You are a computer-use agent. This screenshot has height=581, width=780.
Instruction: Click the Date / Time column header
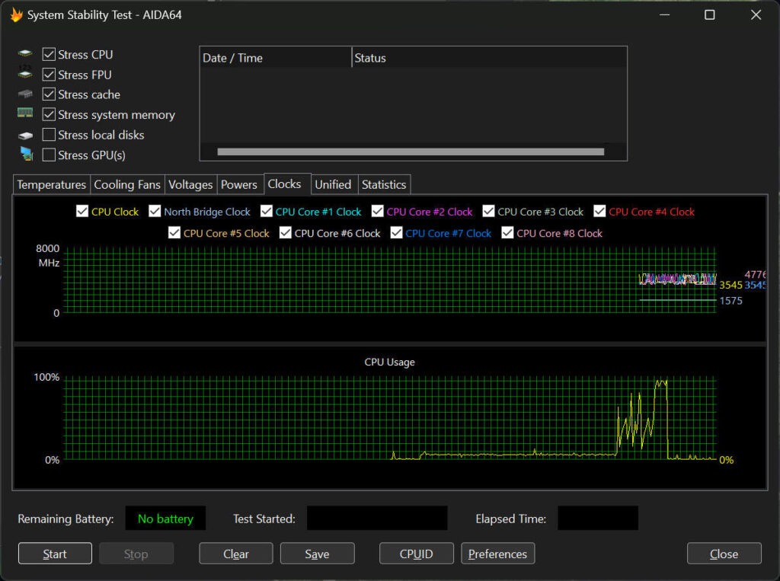[x=276, y=58]
